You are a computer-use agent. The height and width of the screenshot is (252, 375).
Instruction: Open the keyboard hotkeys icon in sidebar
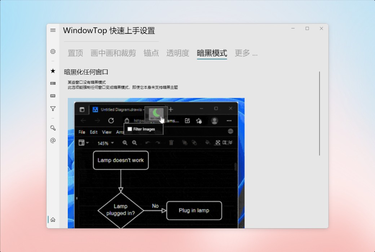point(53,96)
